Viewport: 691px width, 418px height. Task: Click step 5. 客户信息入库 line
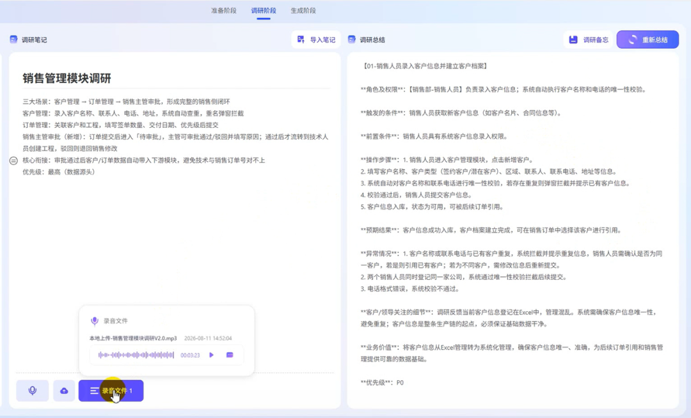[432, 207]
